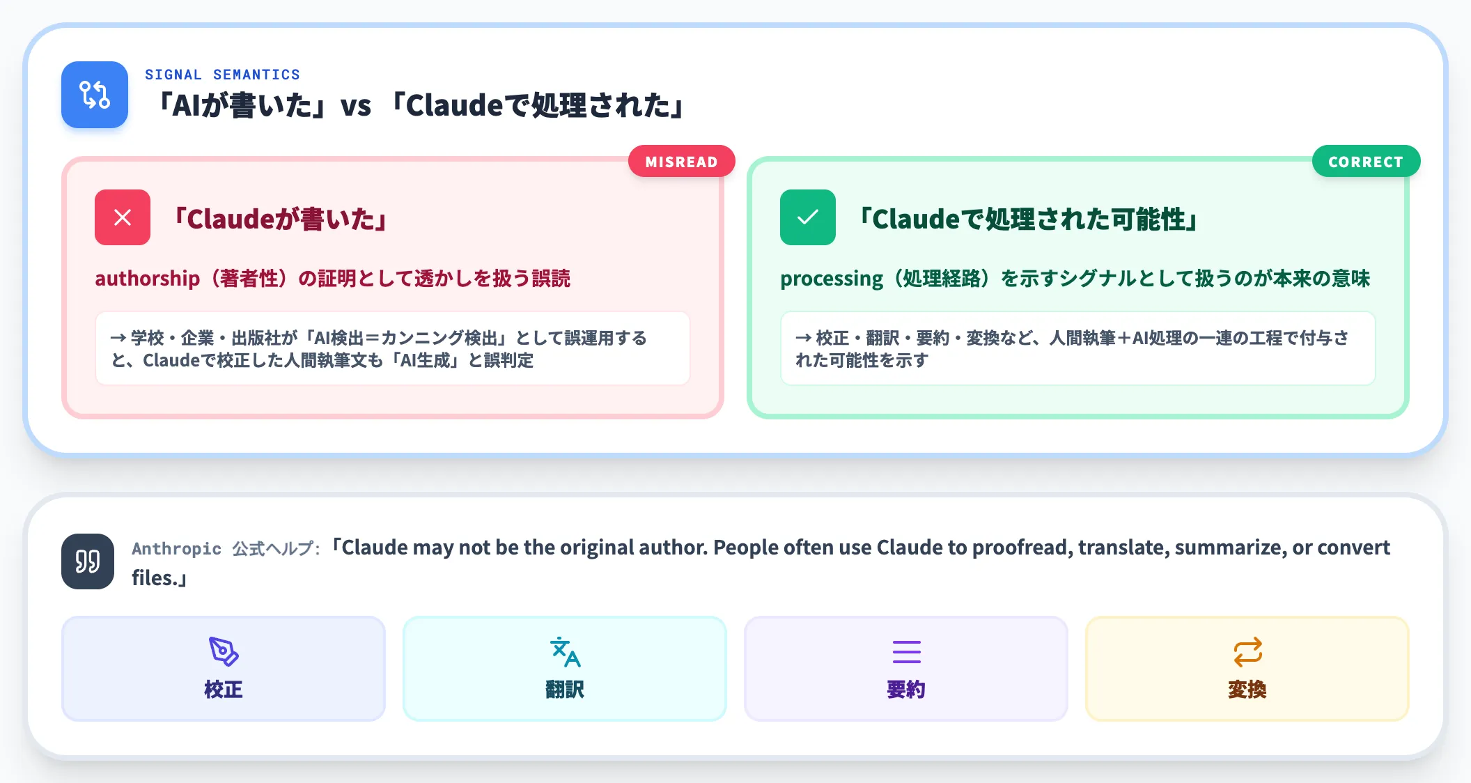Open the 要約 card

pyautogui.click(x=906, y=669)
